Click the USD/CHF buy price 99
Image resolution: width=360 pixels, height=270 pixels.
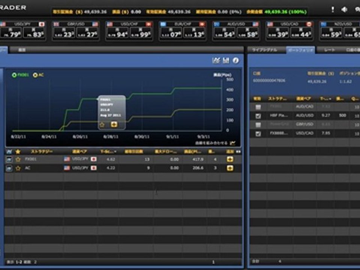(141, 32)
